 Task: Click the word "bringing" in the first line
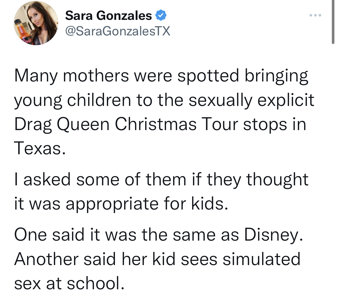pos(277,76)
